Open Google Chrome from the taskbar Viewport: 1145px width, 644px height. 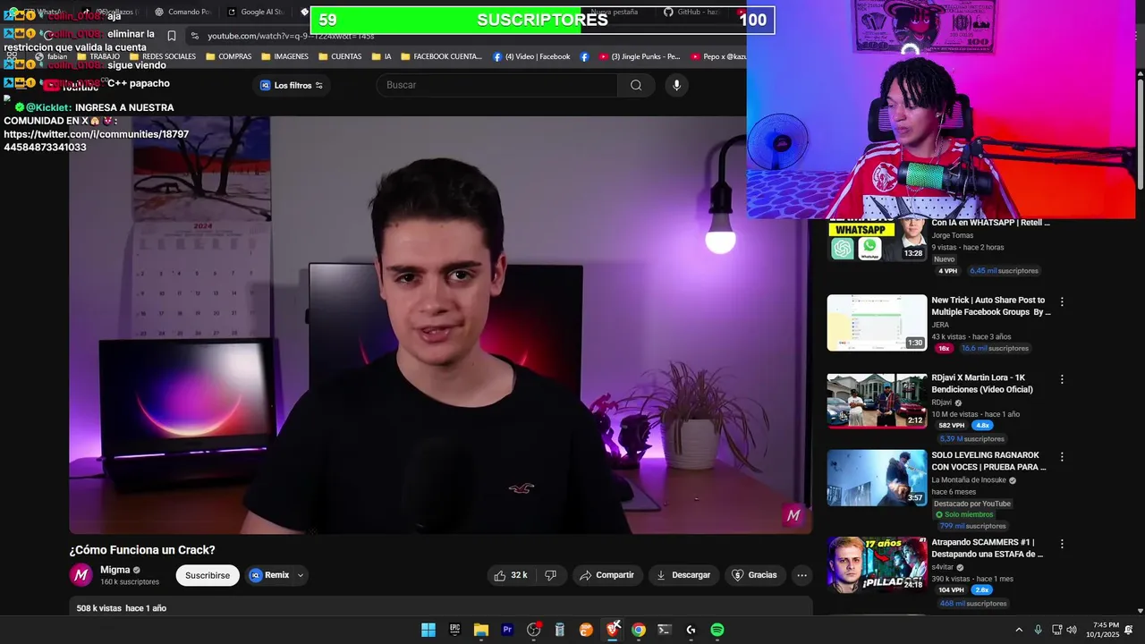[639, 630]
